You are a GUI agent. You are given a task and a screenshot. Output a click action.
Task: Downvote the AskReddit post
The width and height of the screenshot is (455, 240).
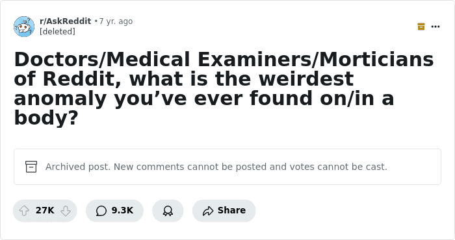pyautogui.click(x=66, y=211)
